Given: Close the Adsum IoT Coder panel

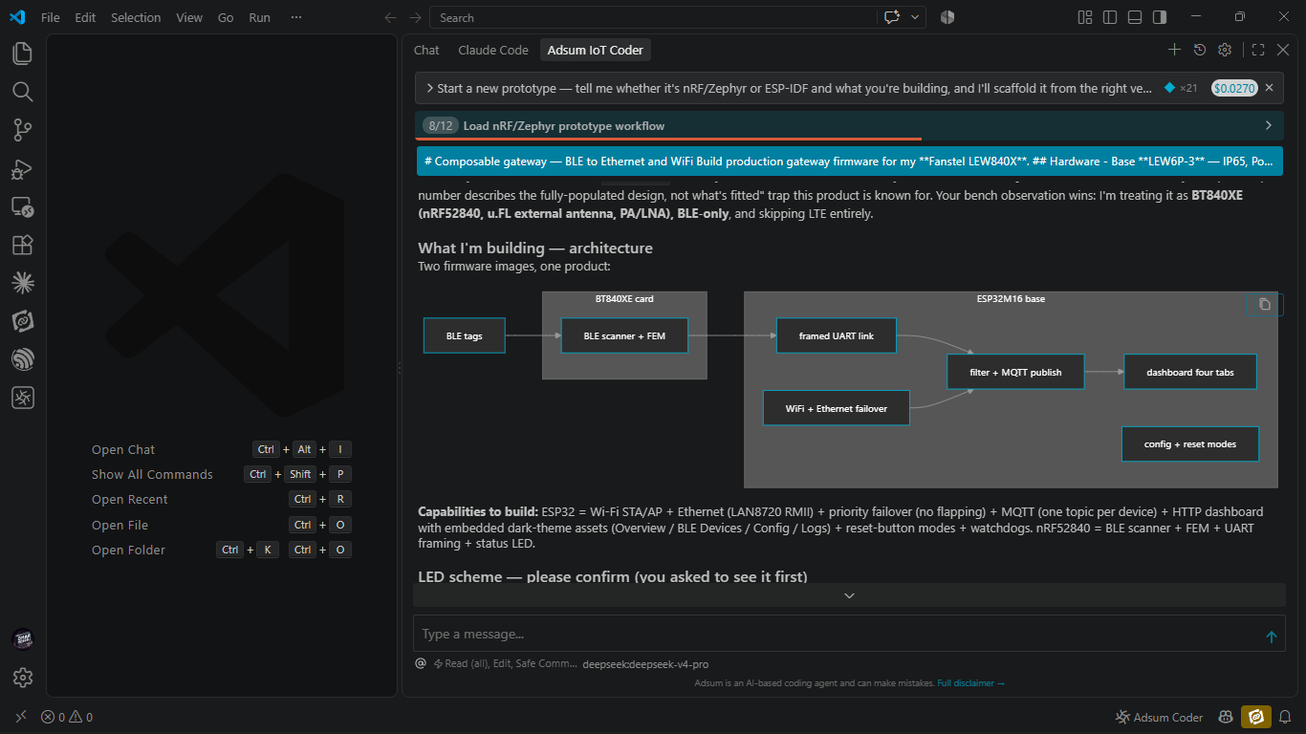Looking at the screenshot, I should point(1284,50).
